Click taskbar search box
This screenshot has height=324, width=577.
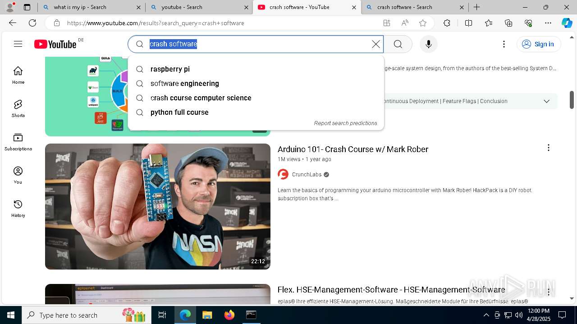click(x=87, y=315)
